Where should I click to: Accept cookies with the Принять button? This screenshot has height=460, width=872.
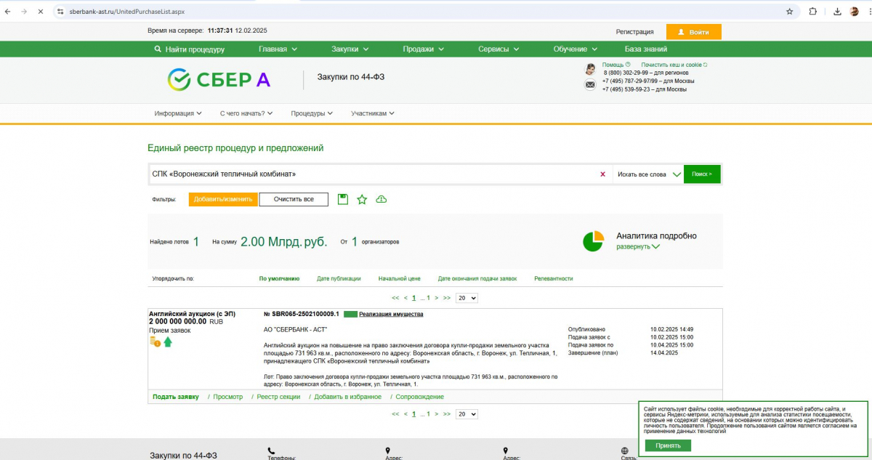(x=668, y=445)
